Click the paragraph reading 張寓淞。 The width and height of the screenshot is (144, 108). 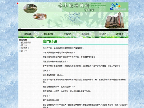(46, 70)
